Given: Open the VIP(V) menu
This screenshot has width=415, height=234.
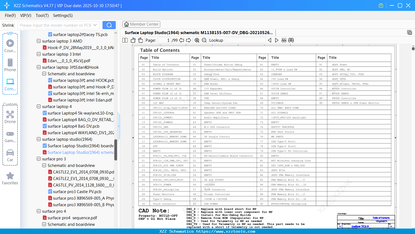Looking at the screenshot, I should click(x=26, y=16).
